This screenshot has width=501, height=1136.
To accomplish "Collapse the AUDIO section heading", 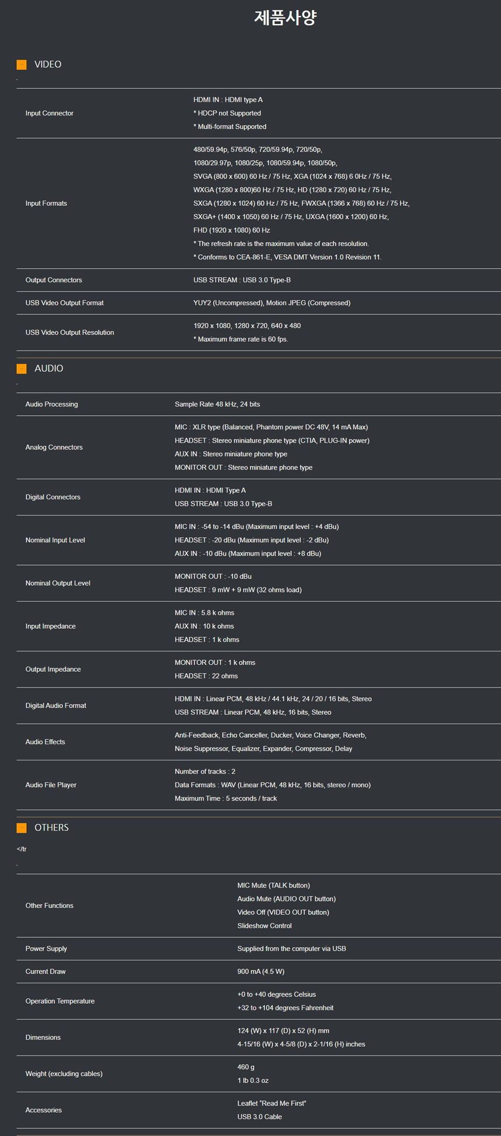I will 49,369.
